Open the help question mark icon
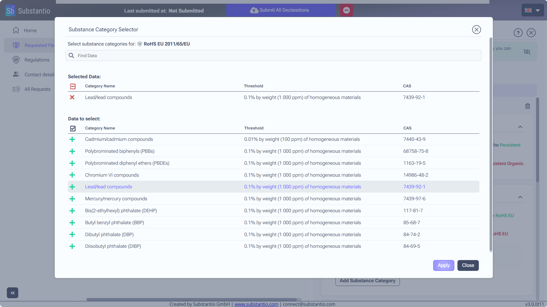The height and width of the screenshot is (307, 547). point(518,33)
